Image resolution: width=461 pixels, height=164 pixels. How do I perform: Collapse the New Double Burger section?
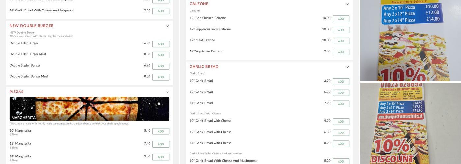click(168, 26)
